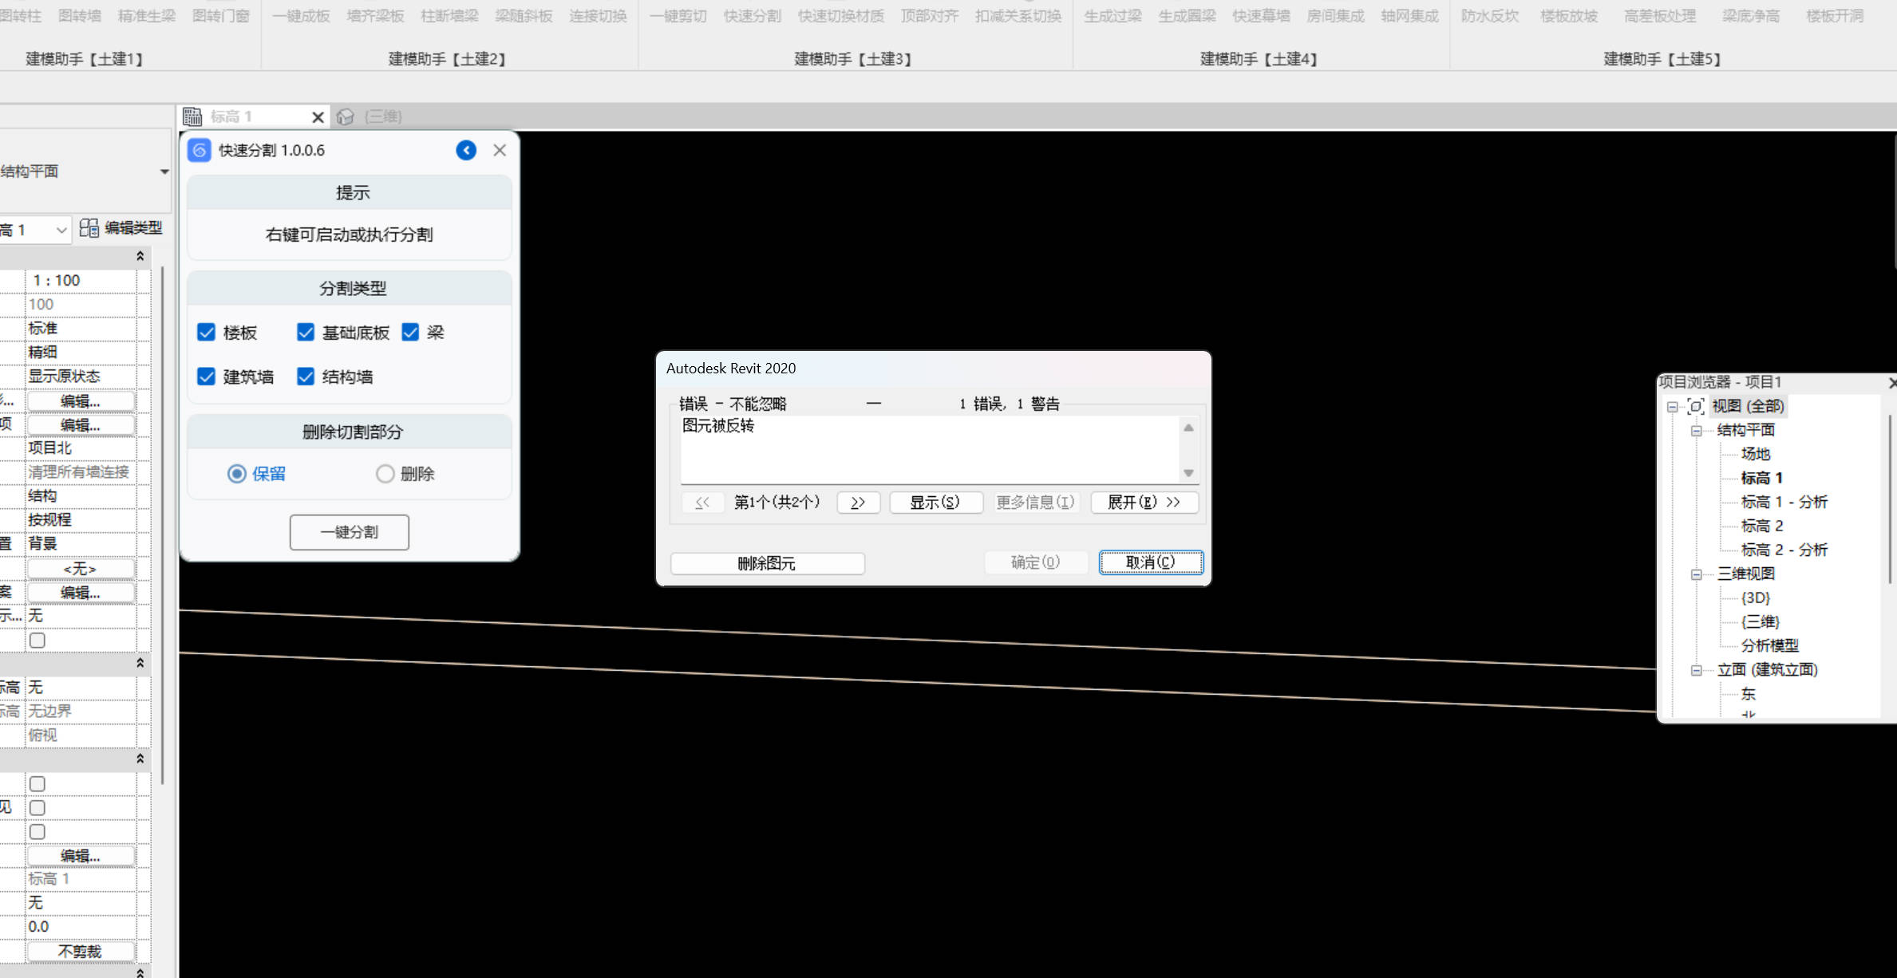This screenshot has width=1897, height=978.
Task: Toggle the 基础底板 checkbox
Action: coord(306,332)
